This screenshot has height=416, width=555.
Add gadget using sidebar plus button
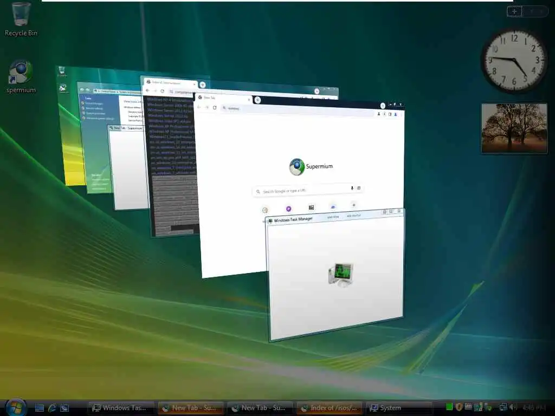point(514,11)
